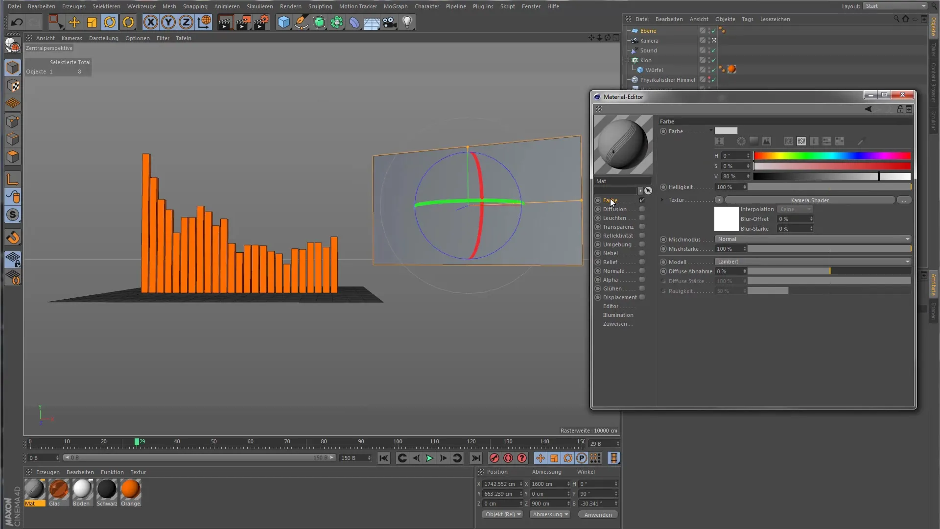Open the Objekt (Rel) dropdown

click(x=503, y=514)
